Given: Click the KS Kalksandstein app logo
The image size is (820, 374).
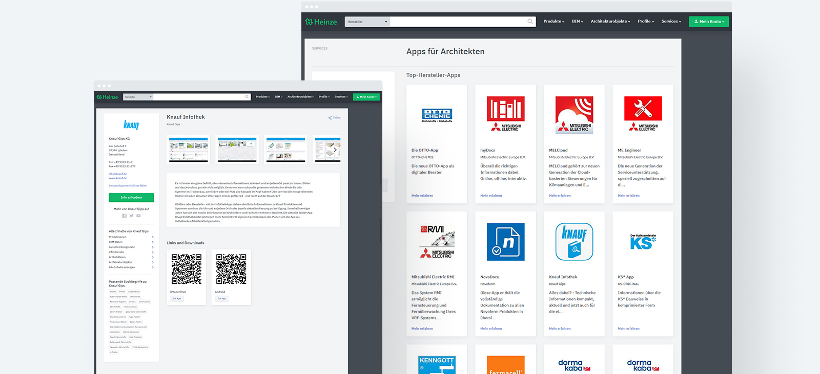Looking at the screenshot, I should [x=643, y=242].
